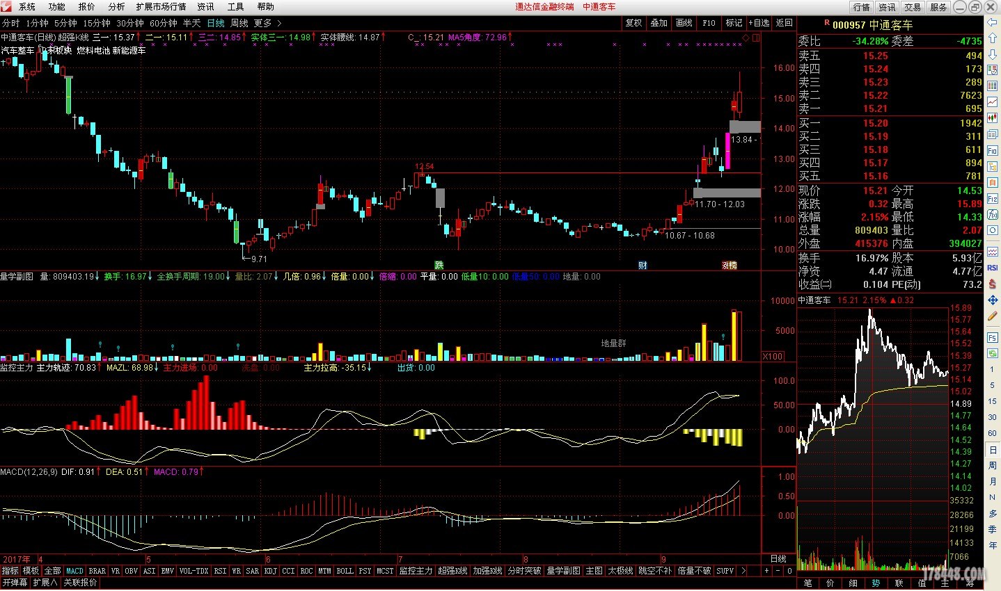This screenshot has width=1001, height=591.
Task: Click the tree structure icon in sidebar
Action: tap(993, 165)
